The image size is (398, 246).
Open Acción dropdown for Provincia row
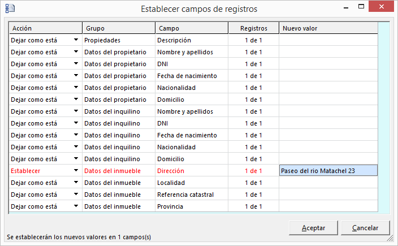click(76, 206)
